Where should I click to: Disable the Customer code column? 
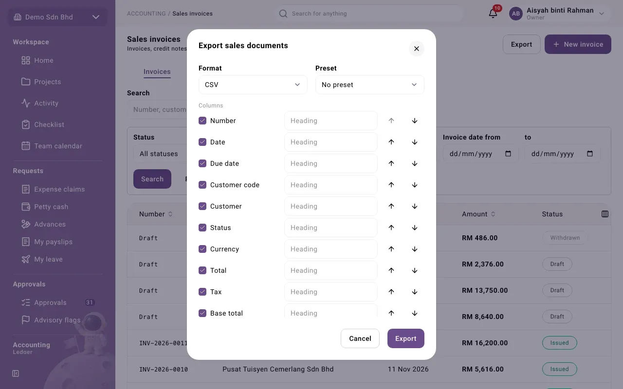coord(202,185)
